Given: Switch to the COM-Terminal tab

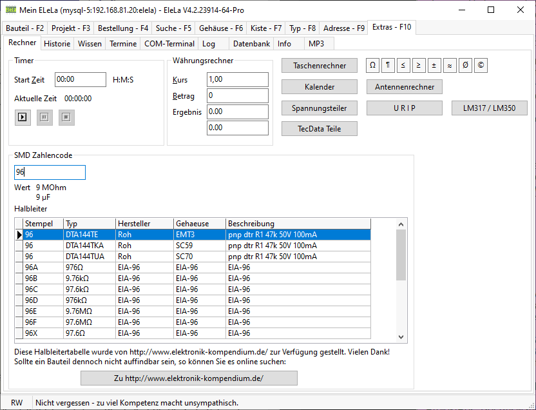Looking at the screenshot, I should point(169,44).
